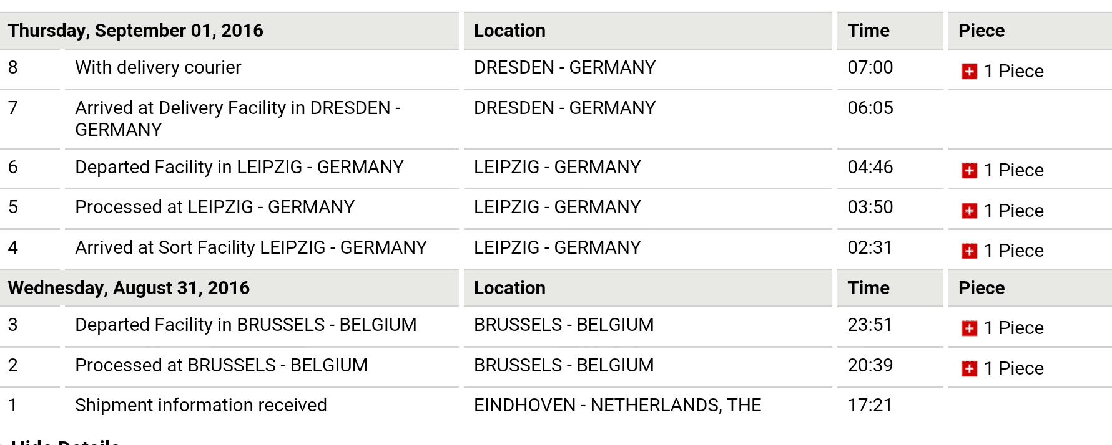Open the 1 Piece link at 07:00

[x=1013, y=71]
